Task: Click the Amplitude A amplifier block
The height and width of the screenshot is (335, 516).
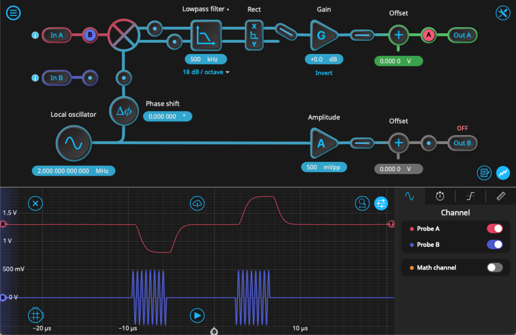Action: [324, 143]
